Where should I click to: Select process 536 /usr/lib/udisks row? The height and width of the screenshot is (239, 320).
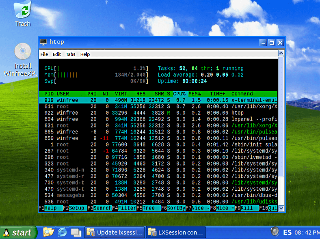coord(158,202)
